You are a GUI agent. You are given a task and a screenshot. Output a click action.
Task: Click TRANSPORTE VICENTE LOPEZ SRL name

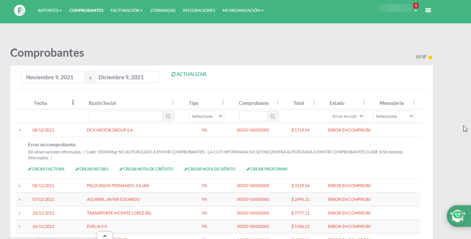(119, 213)
